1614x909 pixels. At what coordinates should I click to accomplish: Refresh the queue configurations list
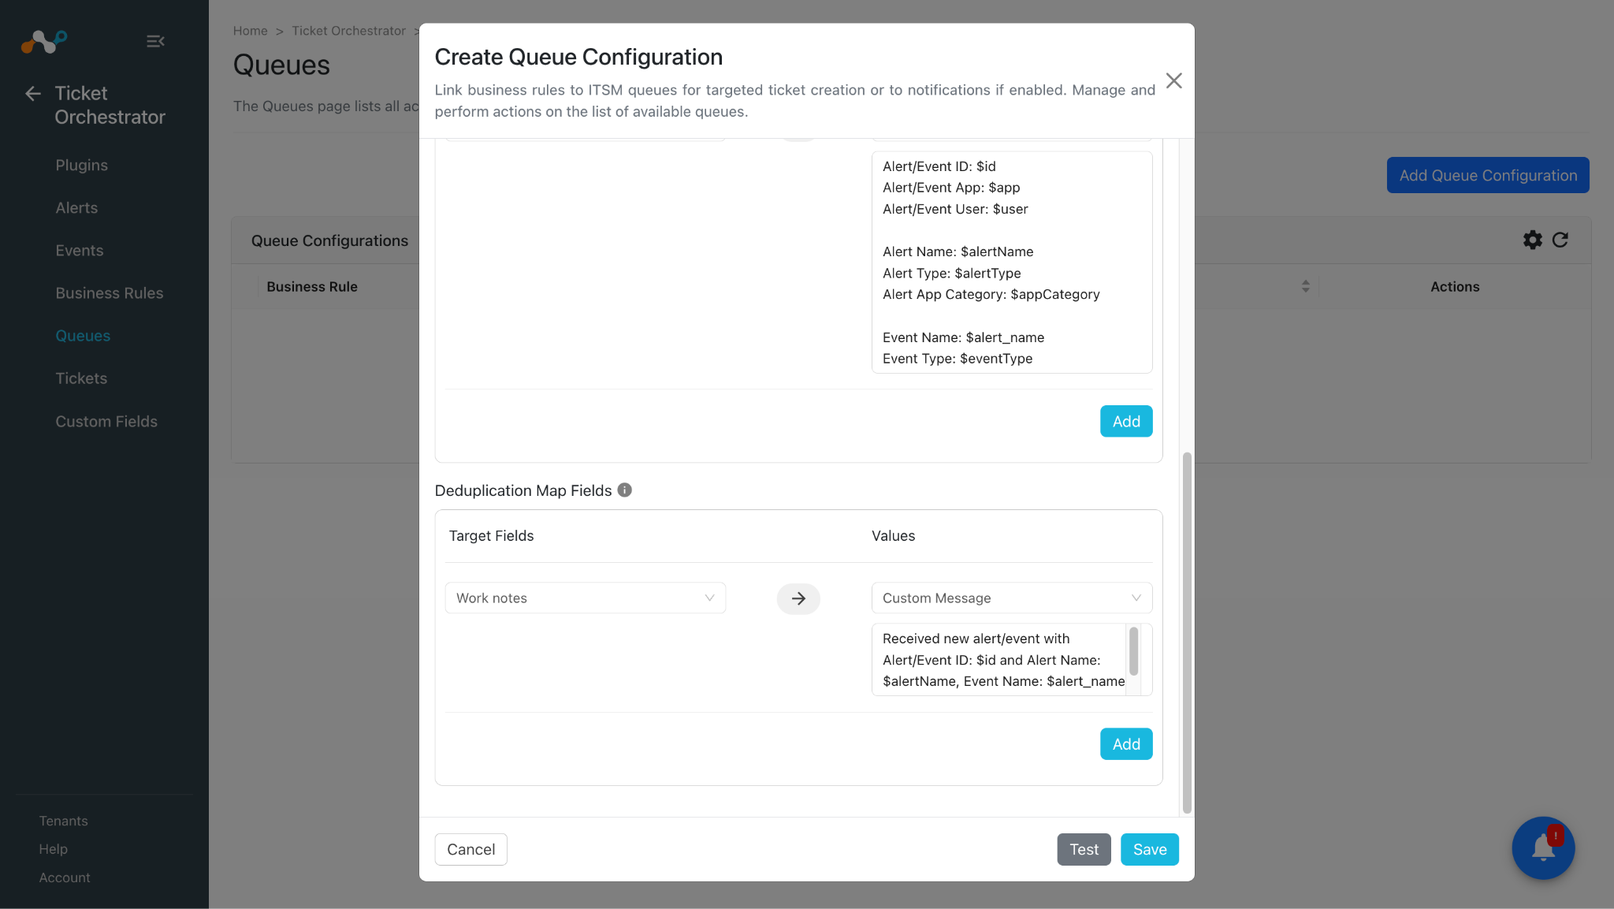tap(1560, 240)
